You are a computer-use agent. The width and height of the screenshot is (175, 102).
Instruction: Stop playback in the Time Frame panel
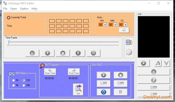(63, 53)
